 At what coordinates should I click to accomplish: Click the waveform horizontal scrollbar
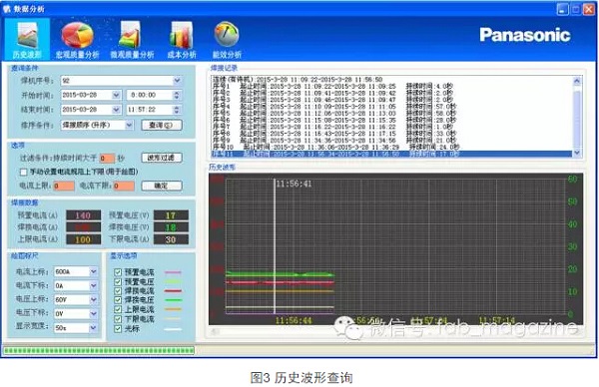tap(395, 331)
